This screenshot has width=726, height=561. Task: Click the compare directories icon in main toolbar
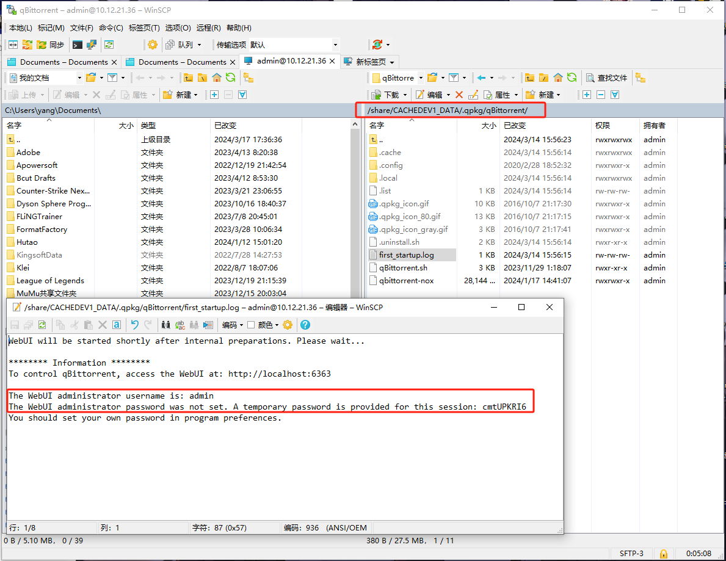13,45
